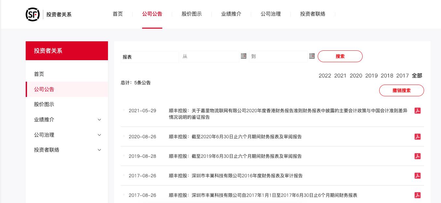441x203 pixels.
Task: Open the calendar picker for the start date
Action: click(244, 56)
